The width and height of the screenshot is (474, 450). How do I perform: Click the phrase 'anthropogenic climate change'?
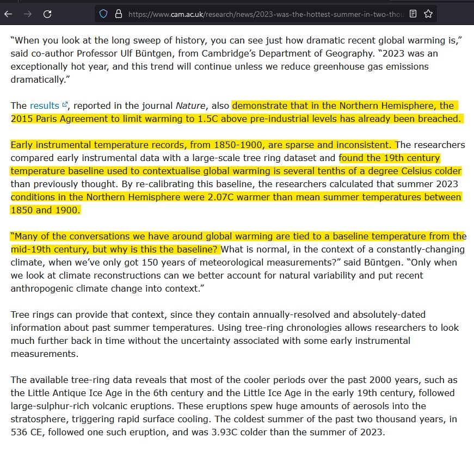(77, 288)
